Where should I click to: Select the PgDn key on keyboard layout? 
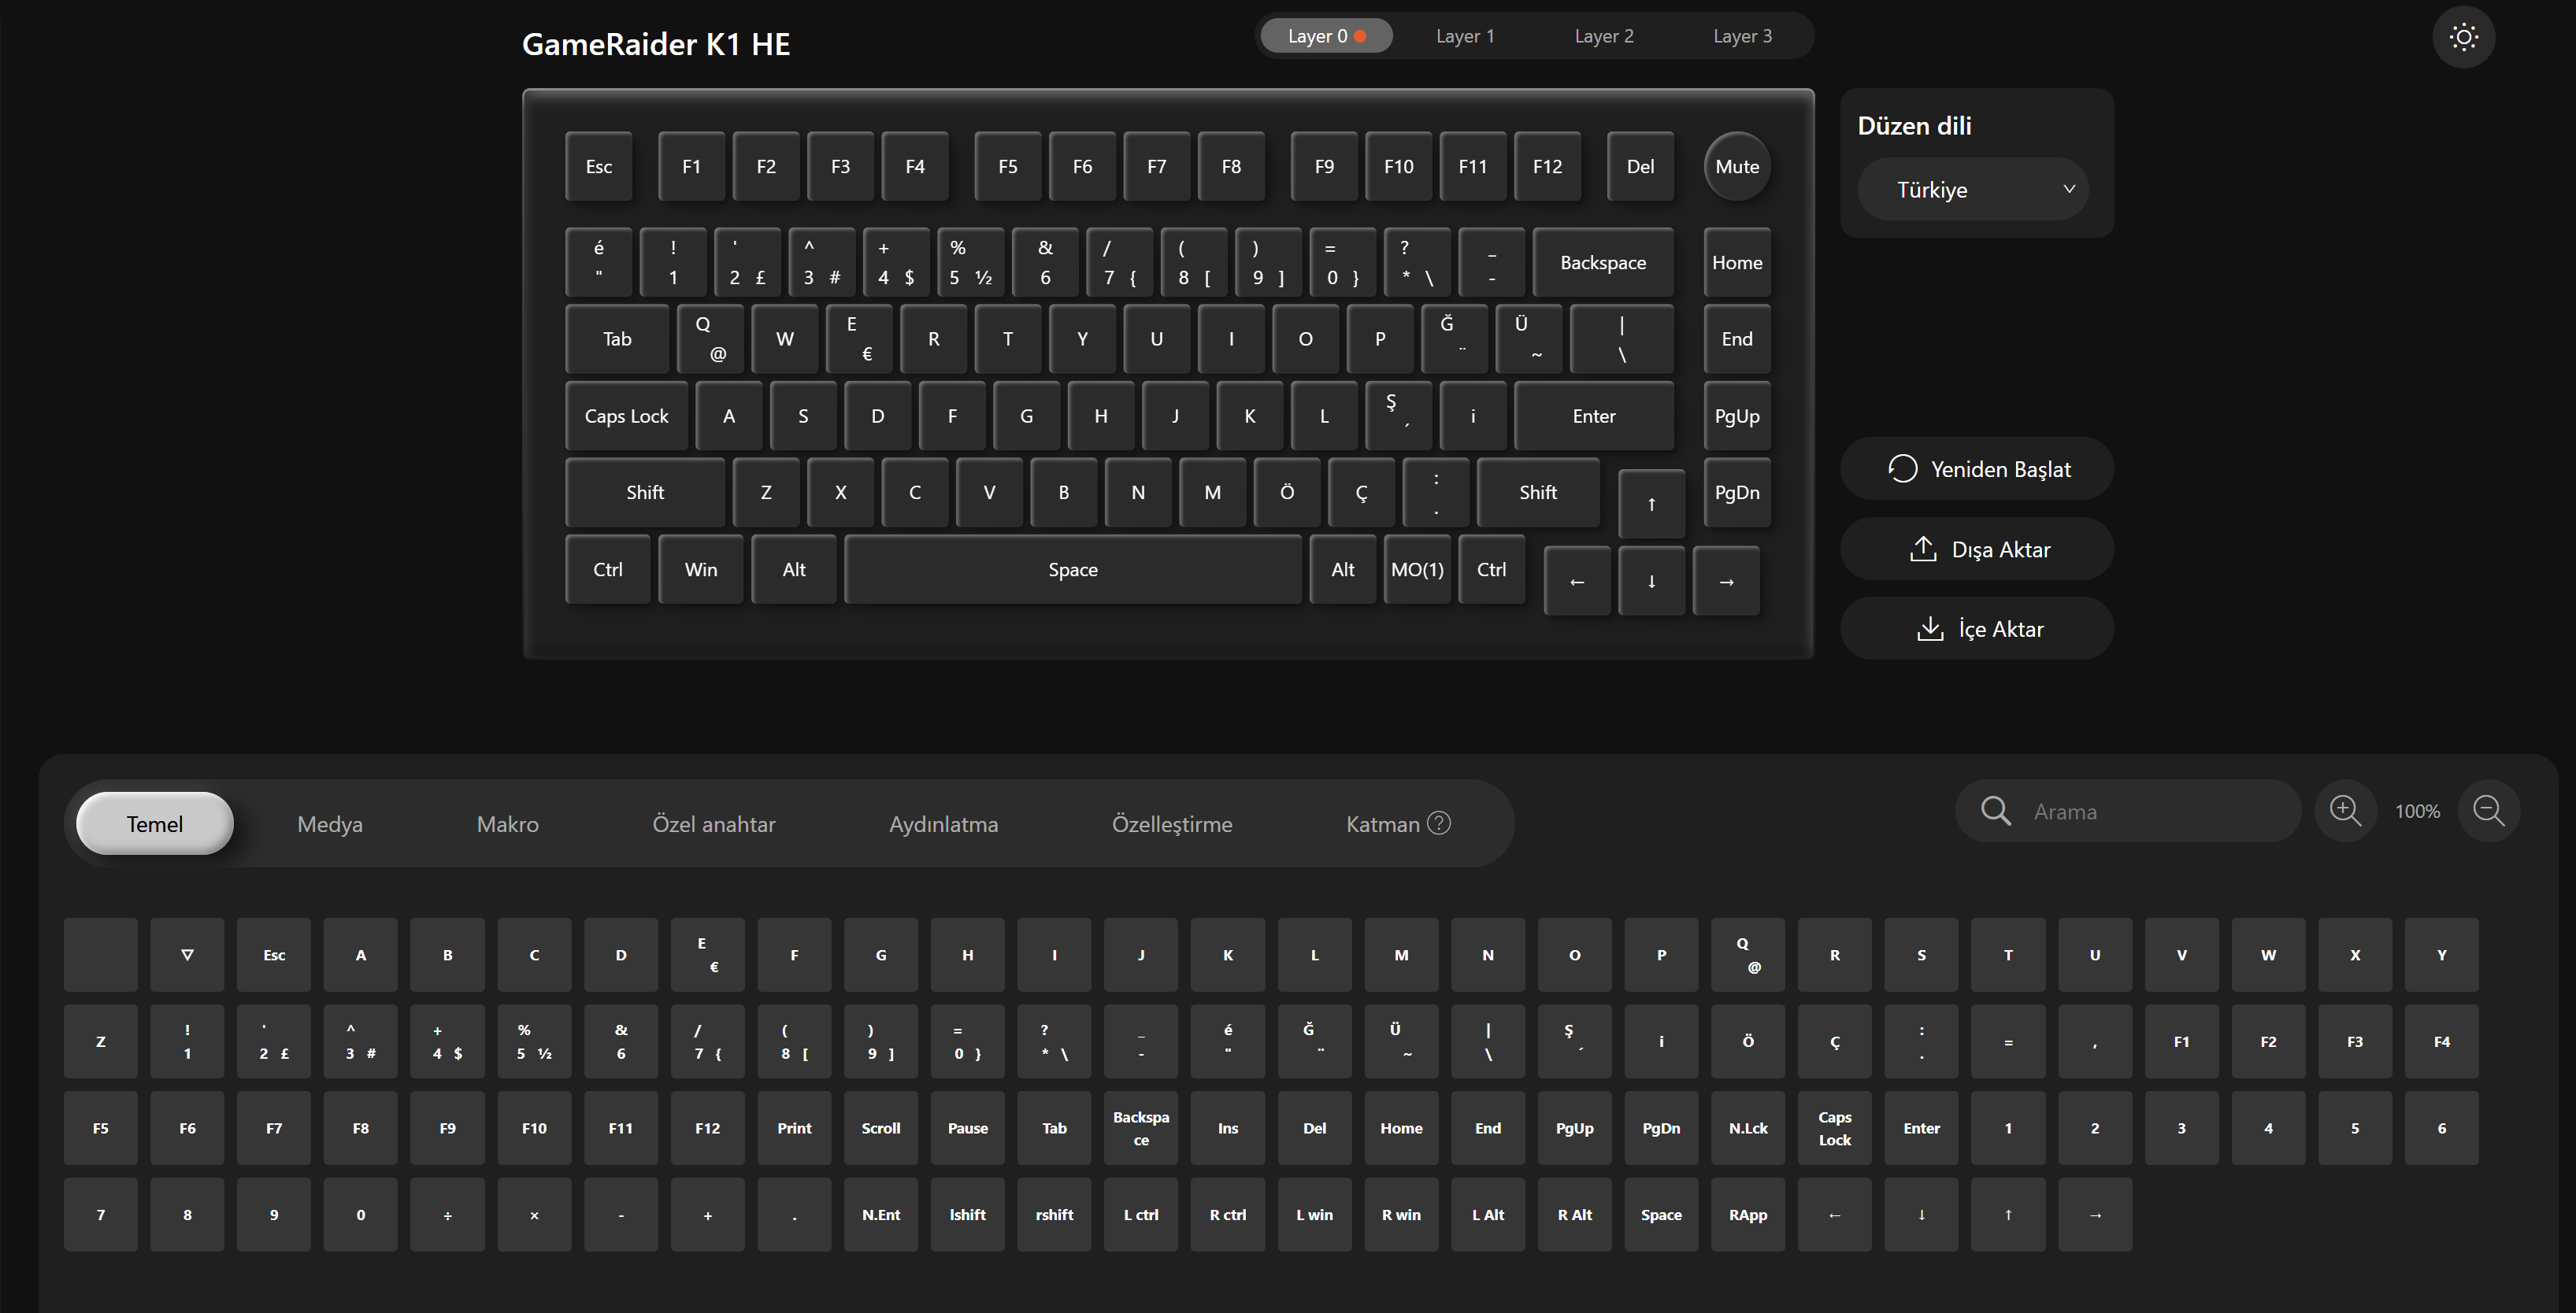1737,493
